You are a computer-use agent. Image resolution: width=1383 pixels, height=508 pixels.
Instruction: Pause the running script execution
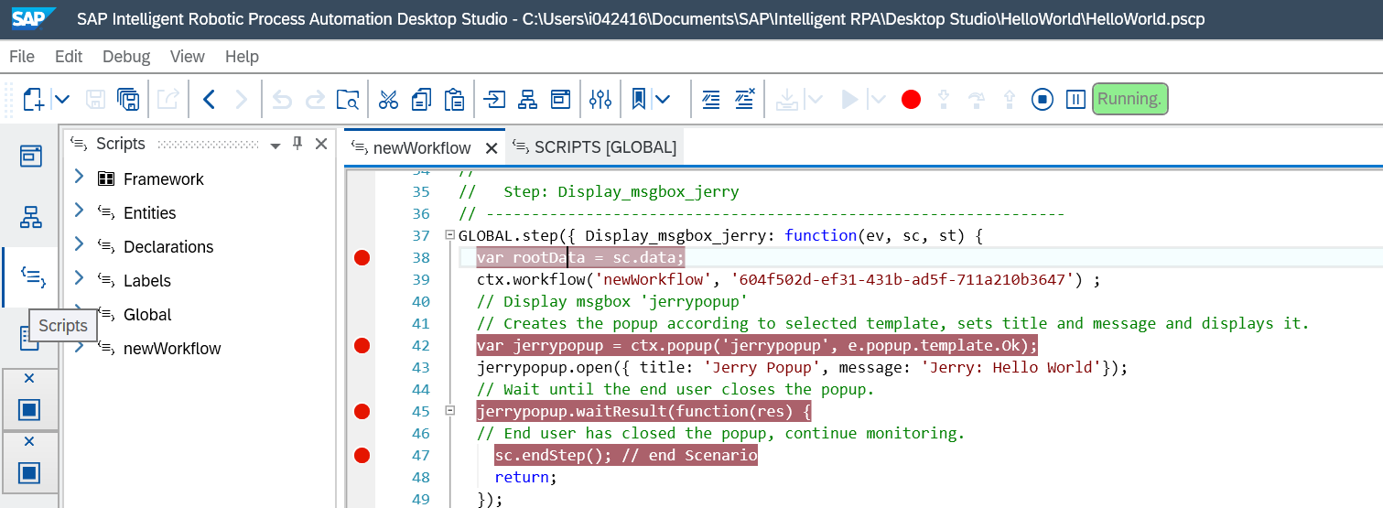click(1075, 99)
